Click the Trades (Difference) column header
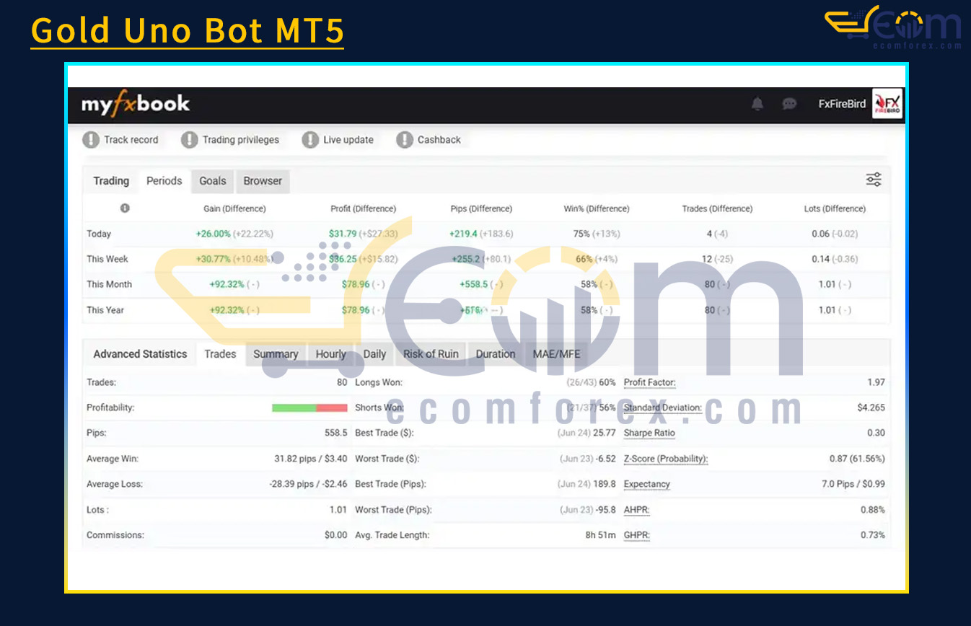971x626 pixels. pos(717,209)
